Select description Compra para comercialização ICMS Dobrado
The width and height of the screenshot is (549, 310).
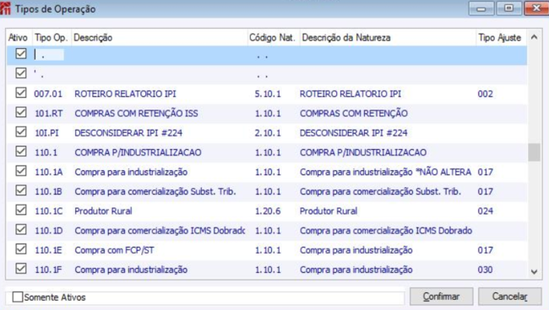point(160,231)
